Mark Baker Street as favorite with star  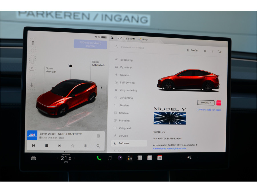(x=73, y=146)
